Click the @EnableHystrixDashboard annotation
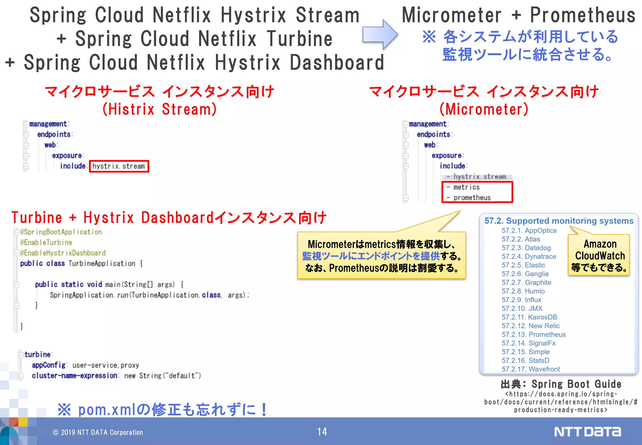The width and height of the screenshot is (642, 445). [x=63, y=253]
